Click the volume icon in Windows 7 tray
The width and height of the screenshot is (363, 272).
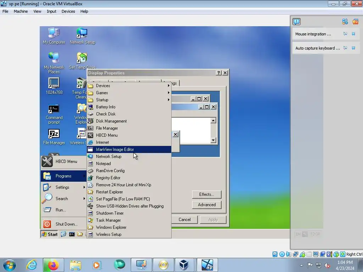coord(327,265)
